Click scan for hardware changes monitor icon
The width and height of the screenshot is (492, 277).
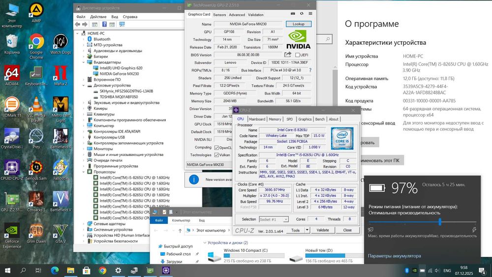click(122, 25)
